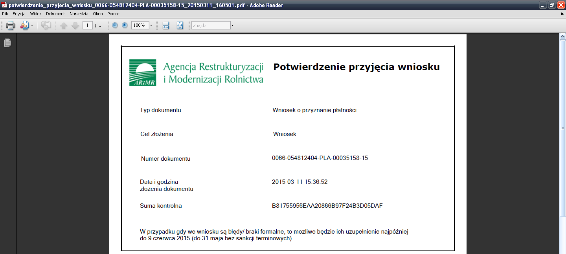
Task: Expand the zoom percentage dropdown arrow
Action: point(151,25)
